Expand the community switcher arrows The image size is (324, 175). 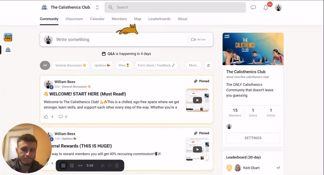[x=97, y=8]
